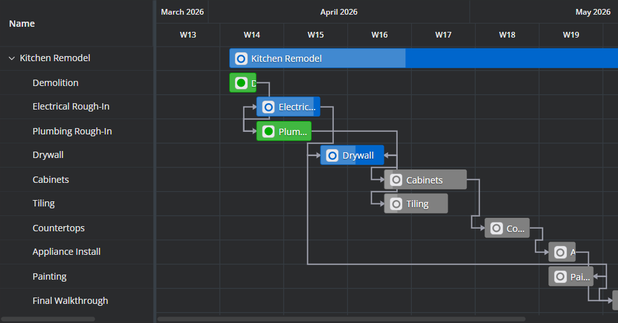Click the Name column header
Viewport: 618px width, 323px height.
click(x=77, y=23)
